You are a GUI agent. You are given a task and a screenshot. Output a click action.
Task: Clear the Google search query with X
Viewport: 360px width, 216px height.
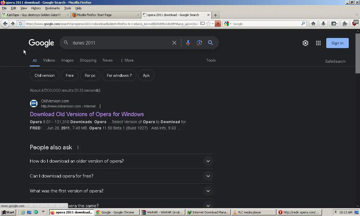coord(174,43)
